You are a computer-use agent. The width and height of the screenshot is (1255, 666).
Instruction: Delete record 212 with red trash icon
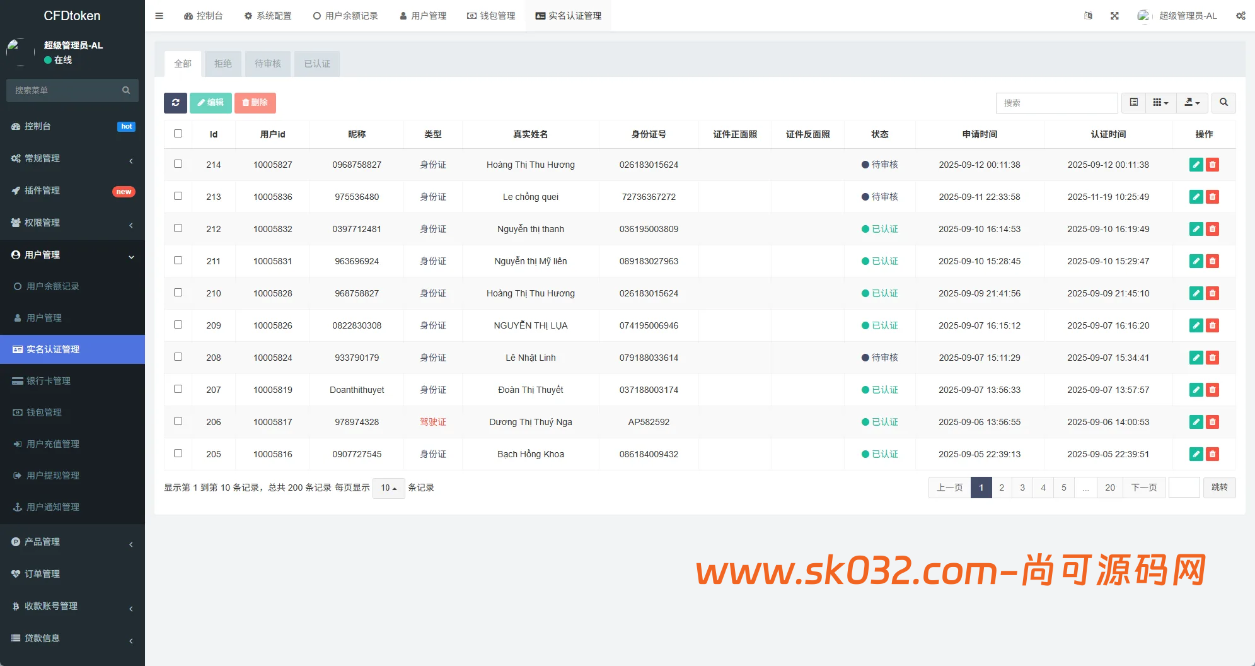(1212, 230)
